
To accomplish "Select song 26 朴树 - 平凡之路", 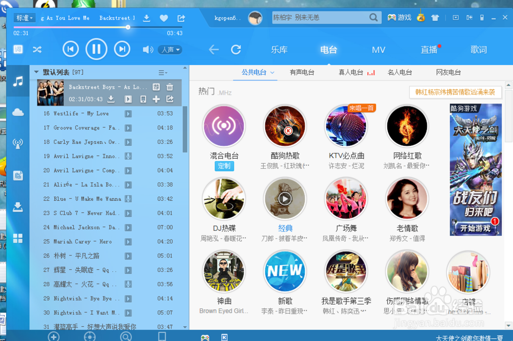I will [x=108, y=256].
